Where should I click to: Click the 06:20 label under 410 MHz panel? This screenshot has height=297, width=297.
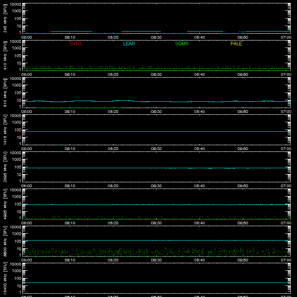pyautogui.click(x=113, y=75)
